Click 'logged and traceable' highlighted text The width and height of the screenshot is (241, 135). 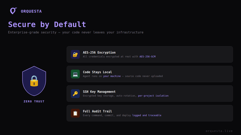tap(146, 115)
